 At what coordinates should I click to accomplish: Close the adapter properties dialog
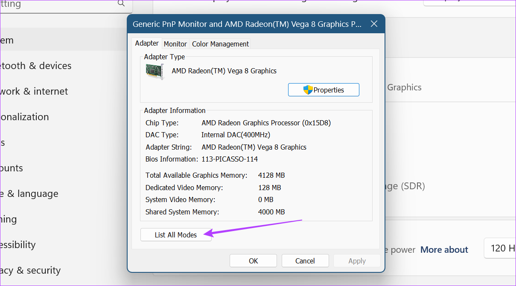tap(374, 24)
